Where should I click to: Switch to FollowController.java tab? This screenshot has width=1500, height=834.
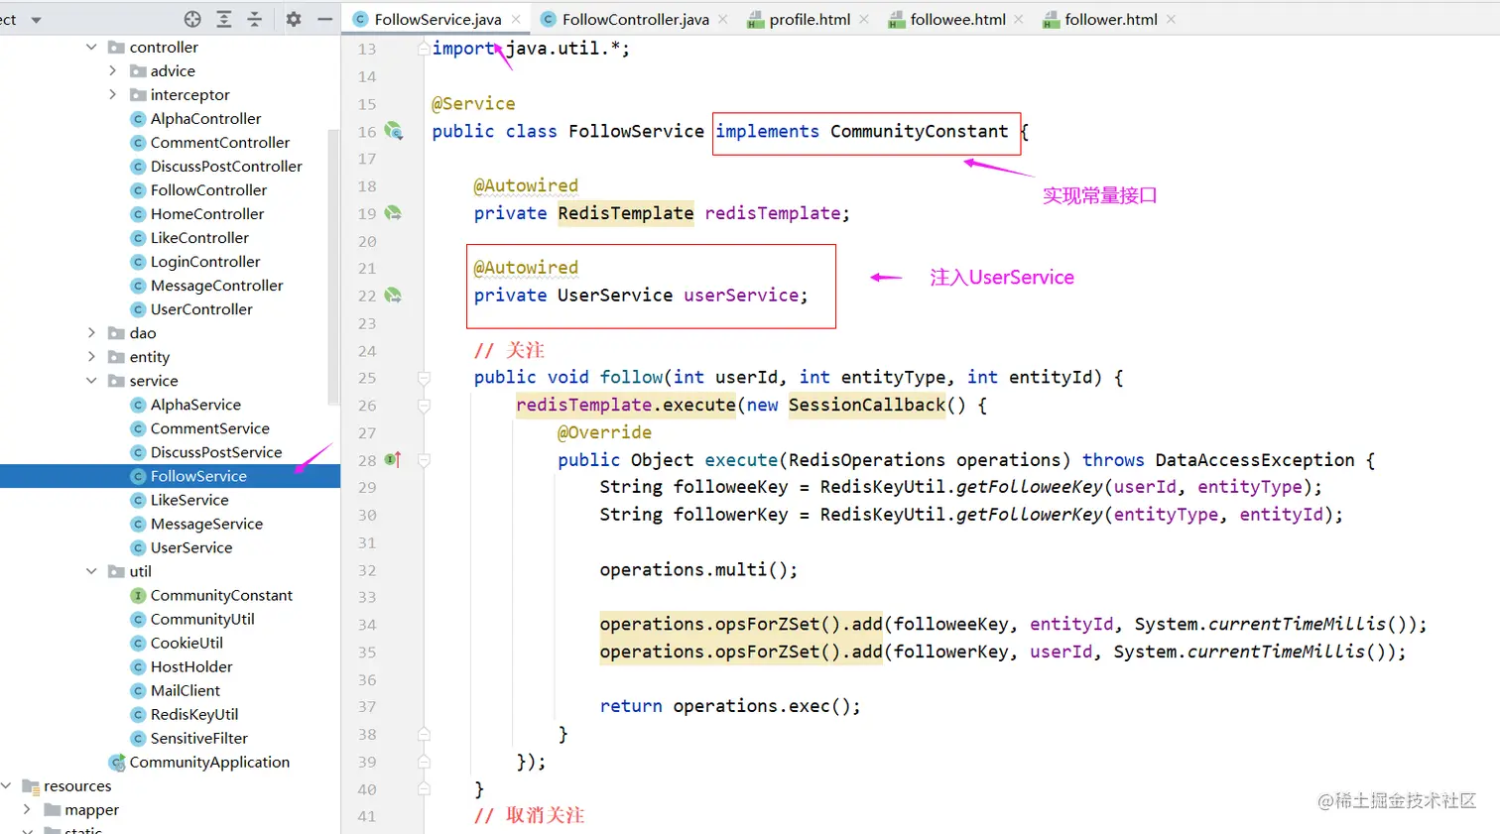[x=635, y=19]
